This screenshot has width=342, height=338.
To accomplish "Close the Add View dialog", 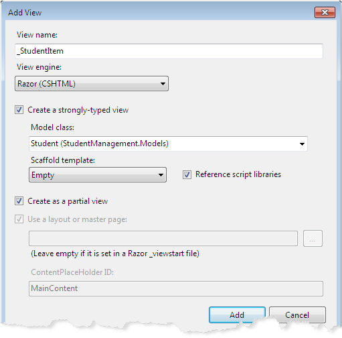I will tap(325, 12).
